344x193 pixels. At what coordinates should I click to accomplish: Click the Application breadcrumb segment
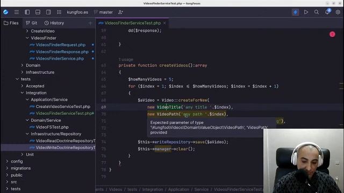coord(178,189)
